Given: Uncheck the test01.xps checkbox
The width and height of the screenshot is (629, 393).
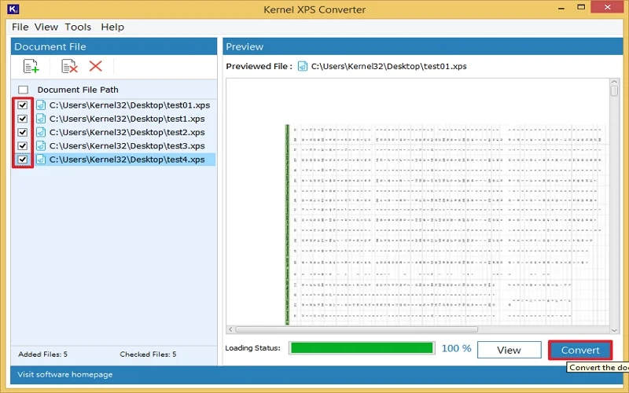Looking at the screenshot, I should click(23, 105).
